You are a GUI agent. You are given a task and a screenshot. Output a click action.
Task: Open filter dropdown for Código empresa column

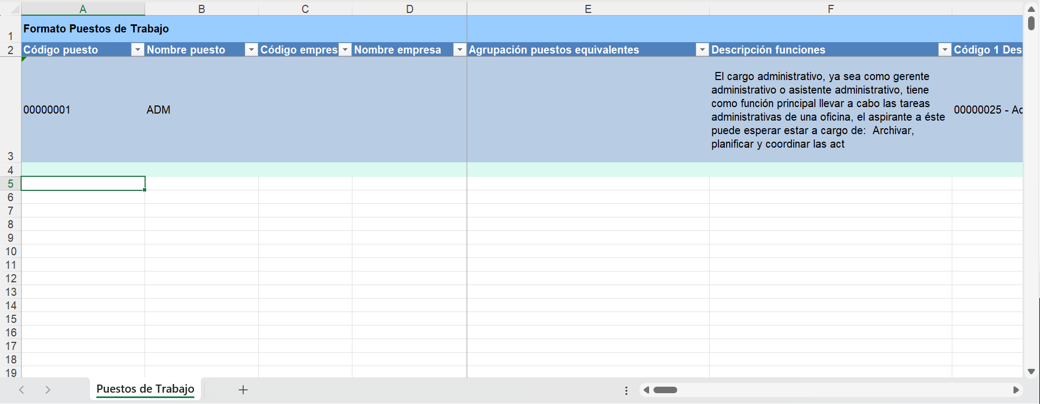click(x=345, y=50)
